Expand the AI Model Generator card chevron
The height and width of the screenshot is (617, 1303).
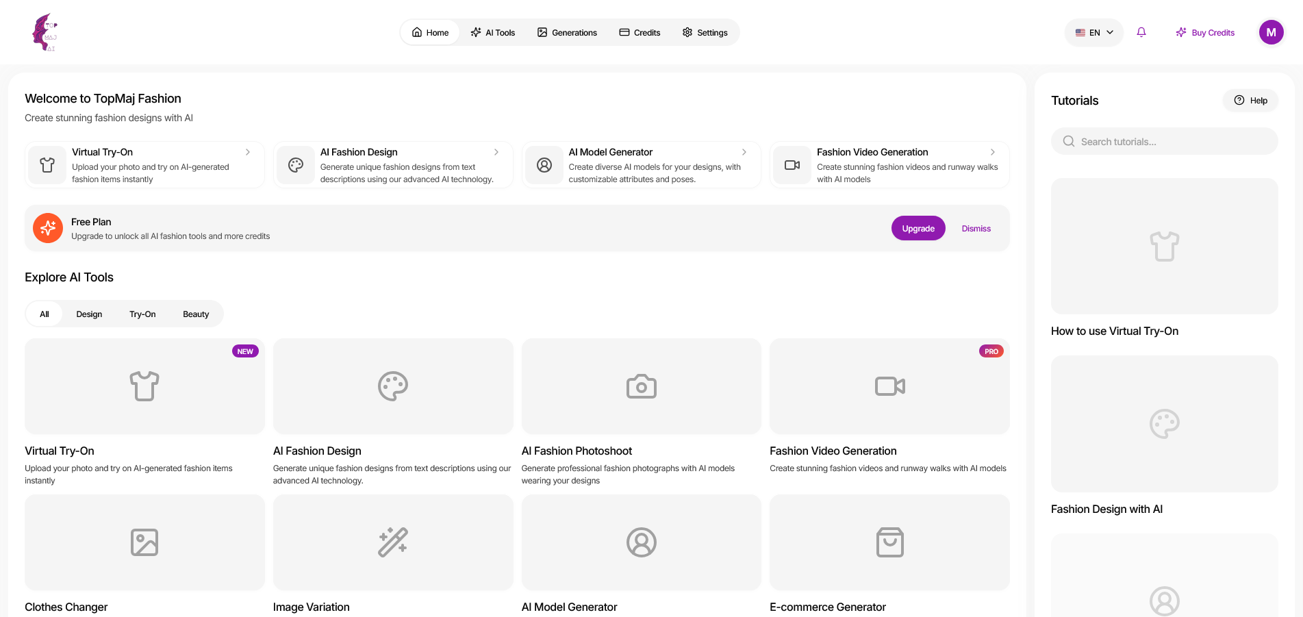[744, 152]
